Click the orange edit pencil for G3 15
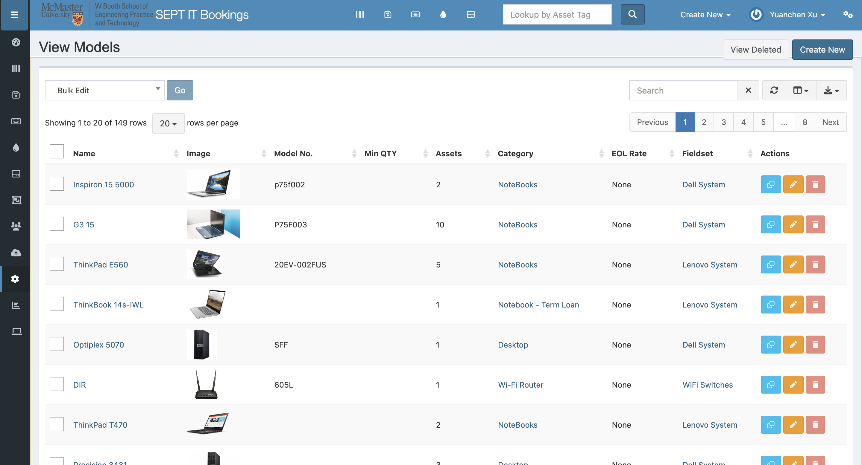The image size is (862, 465). 793,224
